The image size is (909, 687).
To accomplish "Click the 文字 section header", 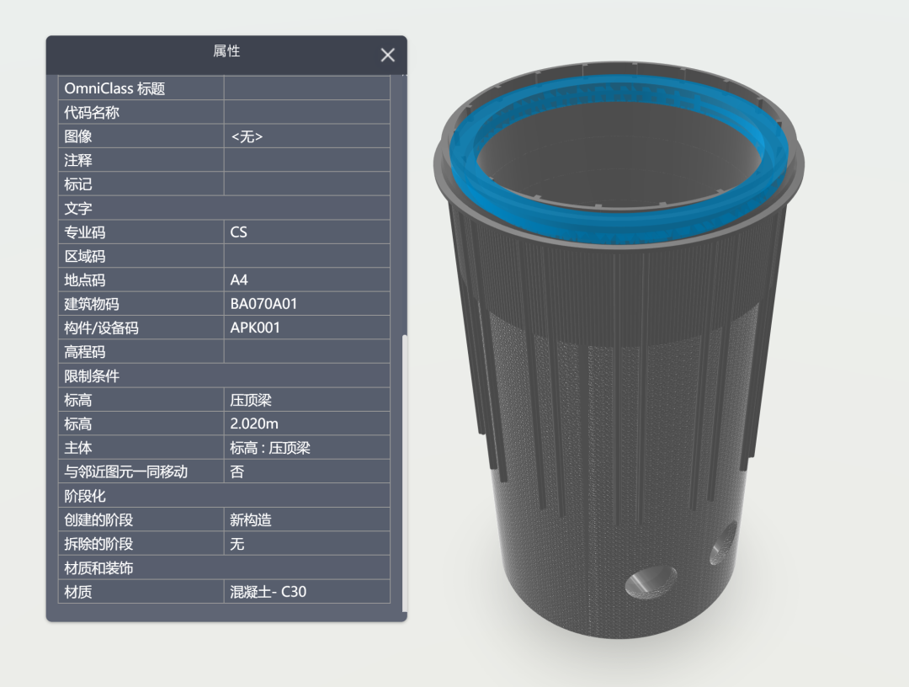I will [x=225, y=208].
